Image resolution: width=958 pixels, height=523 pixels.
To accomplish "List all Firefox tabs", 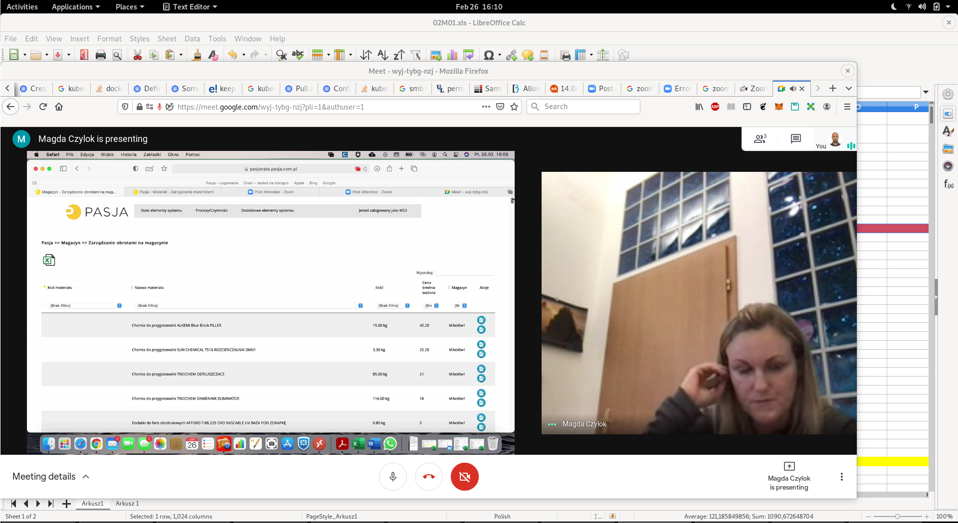I will point(849,89).
